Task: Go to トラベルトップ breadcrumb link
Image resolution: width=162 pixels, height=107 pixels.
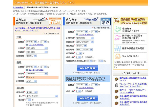Action: [x=19, y=8]
